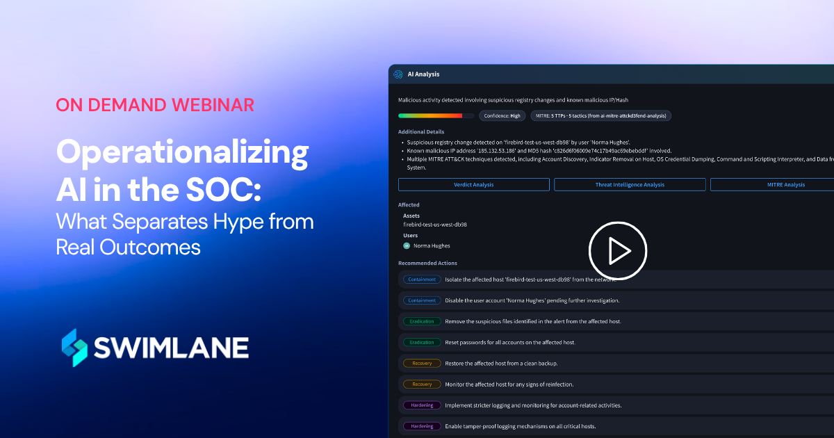Select the 'Isolate the affected host' action row
The height and width of the screenshot is (438, 834).
tap(616, 279)
